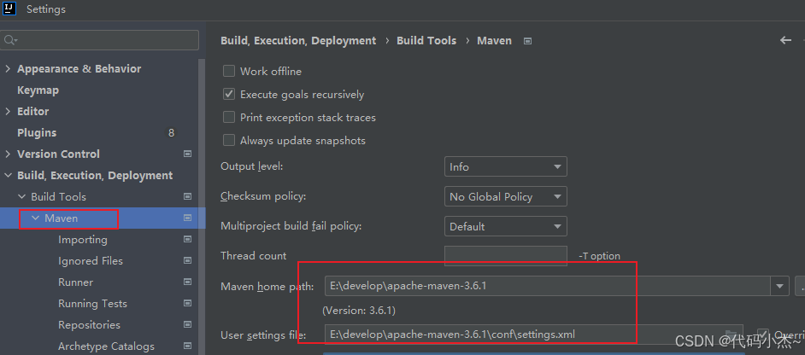
Task: Uncheck Execute goals recursively
Action: click(x=229, y=95)
